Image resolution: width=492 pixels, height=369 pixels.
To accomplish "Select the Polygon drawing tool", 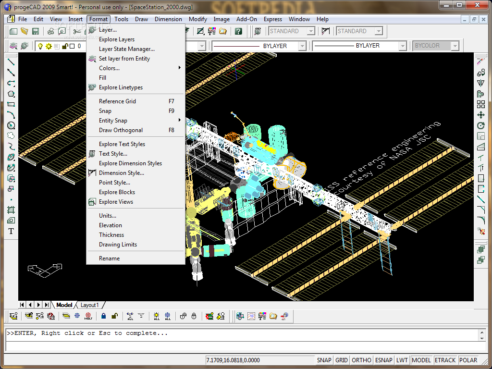I will tap(11, 94).
